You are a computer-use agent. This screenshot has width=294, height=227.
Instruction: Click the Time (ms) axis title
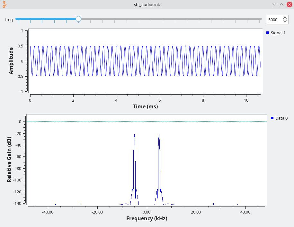click(145, 106)
